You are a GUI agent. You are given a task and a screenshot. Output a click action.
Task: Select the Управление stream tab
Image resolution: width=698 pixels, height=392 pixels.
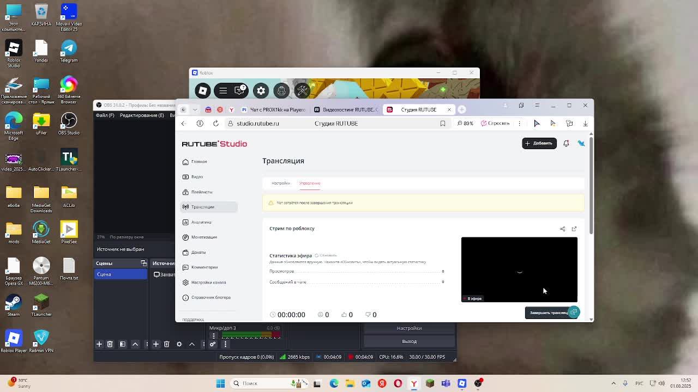click(x=310, y=183)
